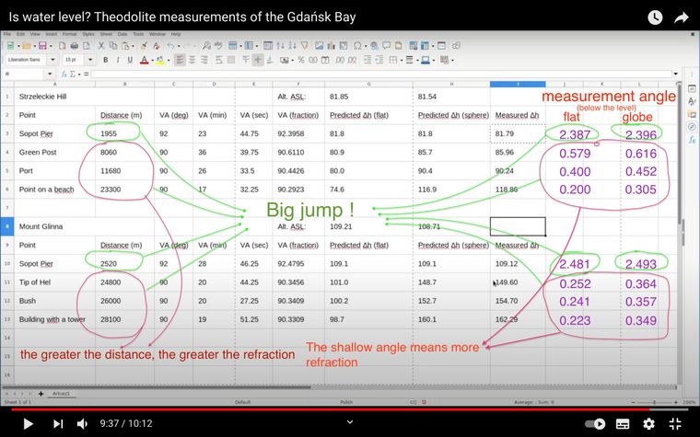Skip to the next video
The width and height of the screenshot is (700, 437).
point(58,423)
